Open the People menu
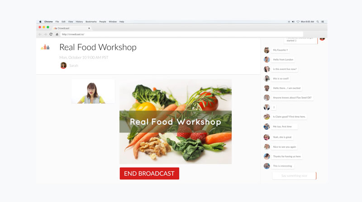Viewport: 362px width, 202px height. (103, 22)
